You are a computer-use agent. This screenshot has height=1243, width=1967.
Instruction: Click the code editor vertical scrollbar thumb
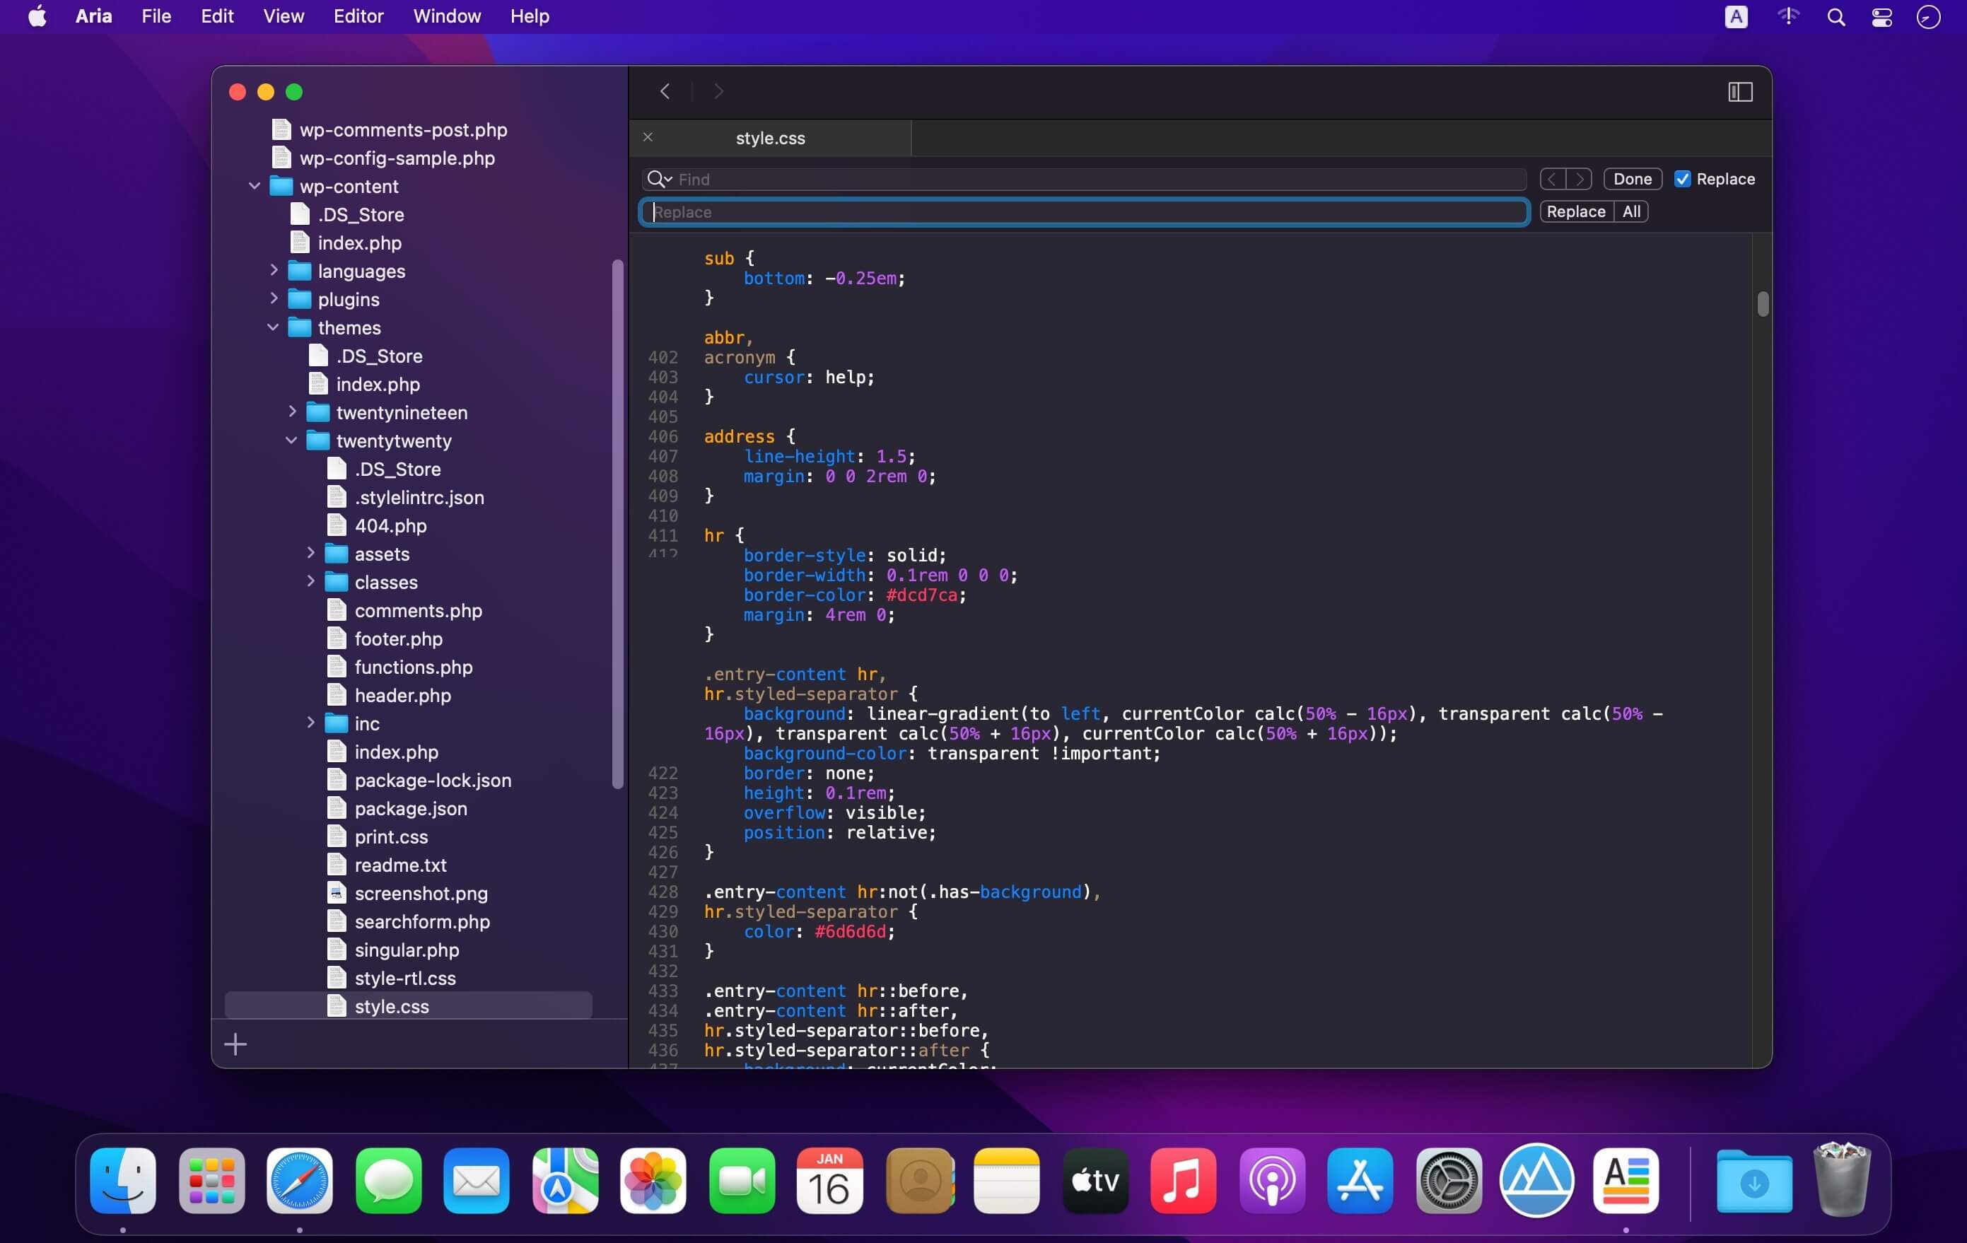tap(1762, 304)
